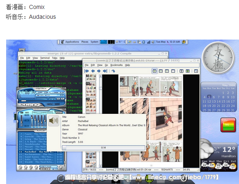Click the first equalizer band slider
The image size is (239, 184).
pyautogui.click(x=32, y=120)
